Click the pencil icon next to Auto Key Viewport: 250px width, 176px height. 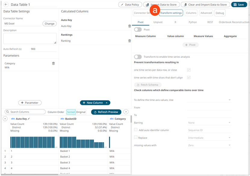(x=29, y=119)
